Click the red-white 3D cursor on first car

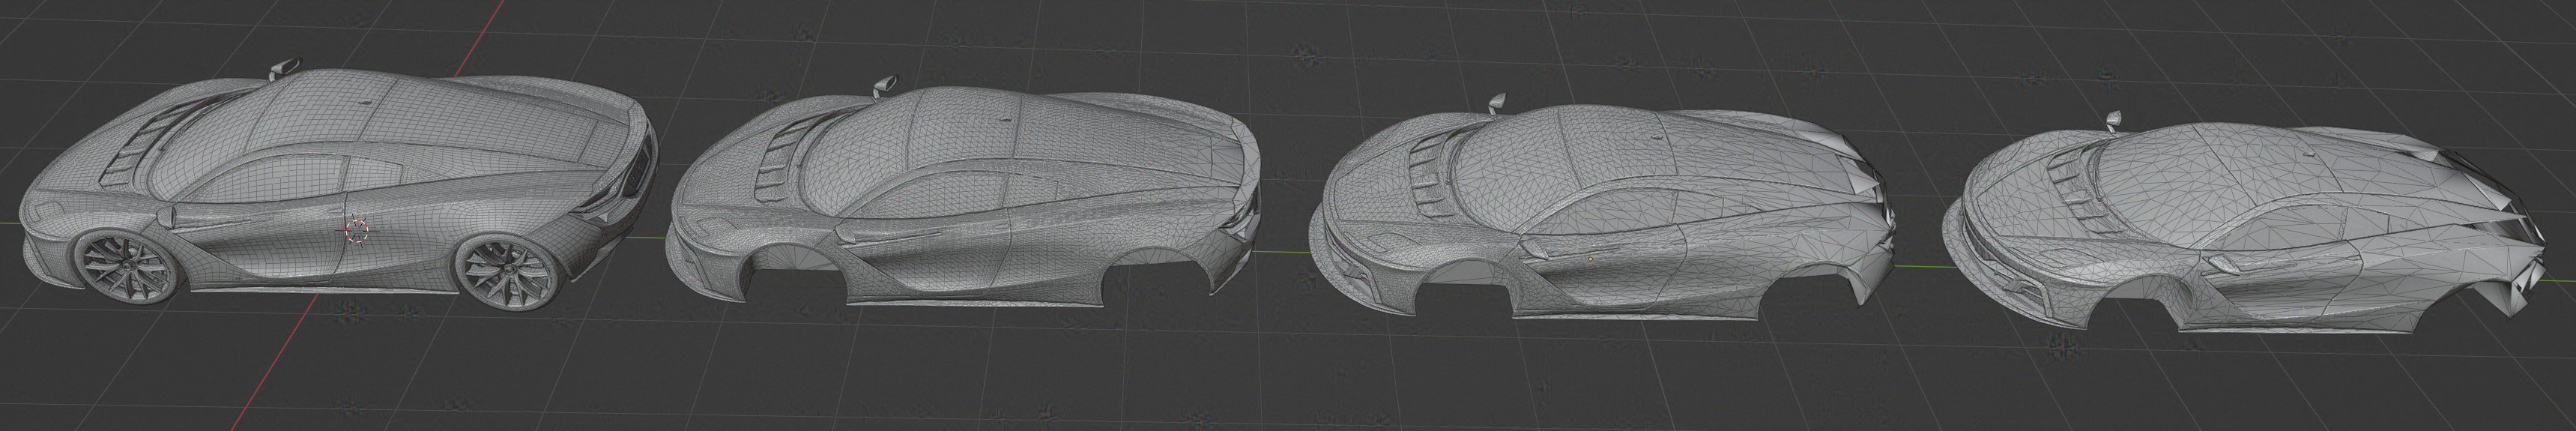click(357, 231)
